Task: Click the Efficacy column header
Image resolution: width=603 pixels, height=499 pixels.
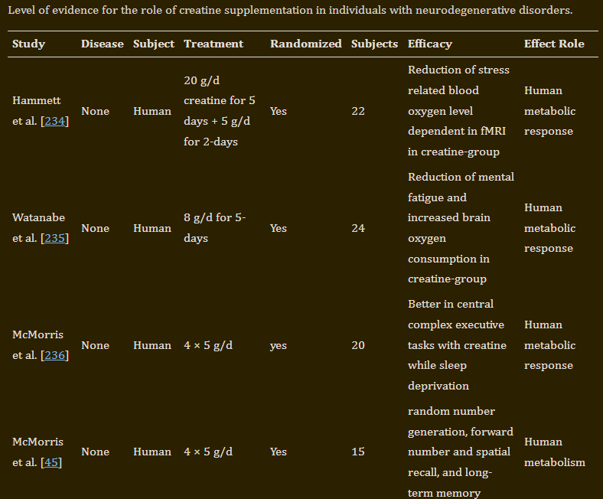Action: (430, 44)
